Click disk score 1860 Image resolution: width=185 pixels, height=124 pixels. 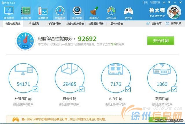pyautogui.click(x=162, y=84)
